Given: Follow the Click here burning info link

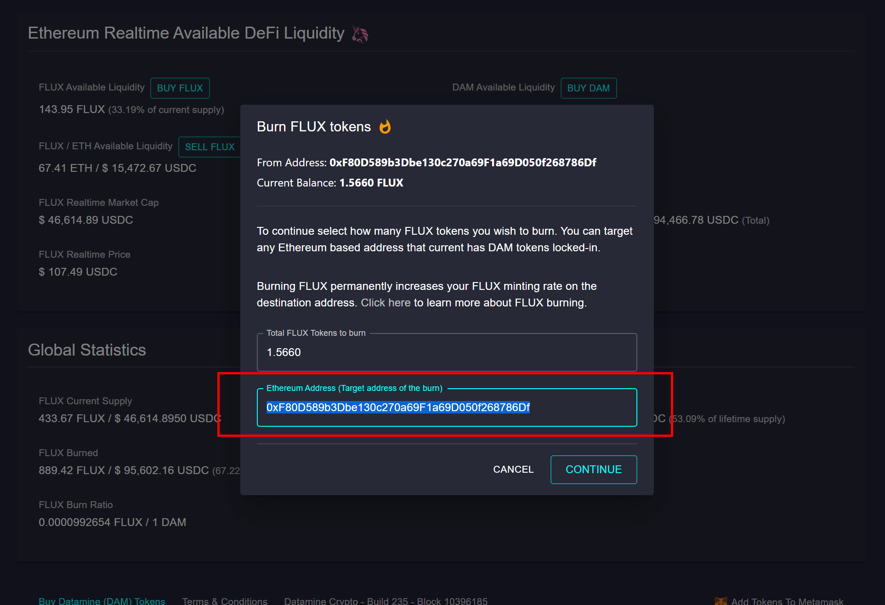Looking at the screenshot, I should 386,303.
